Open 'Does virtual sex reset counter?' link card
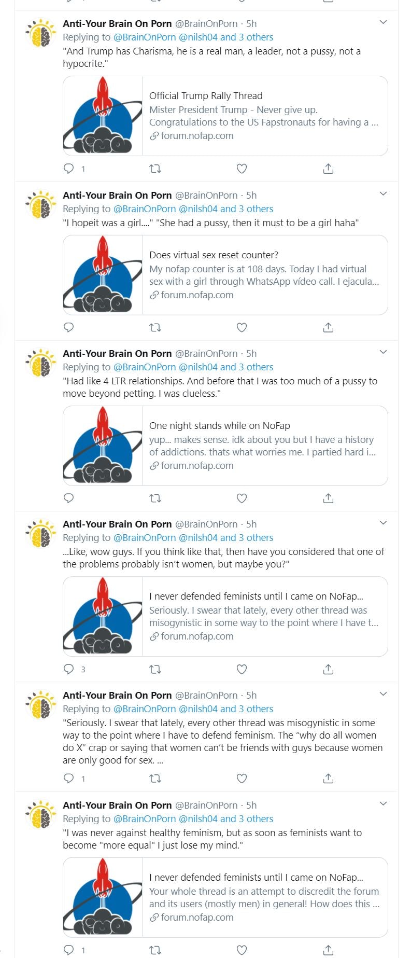 click(265, 275)
